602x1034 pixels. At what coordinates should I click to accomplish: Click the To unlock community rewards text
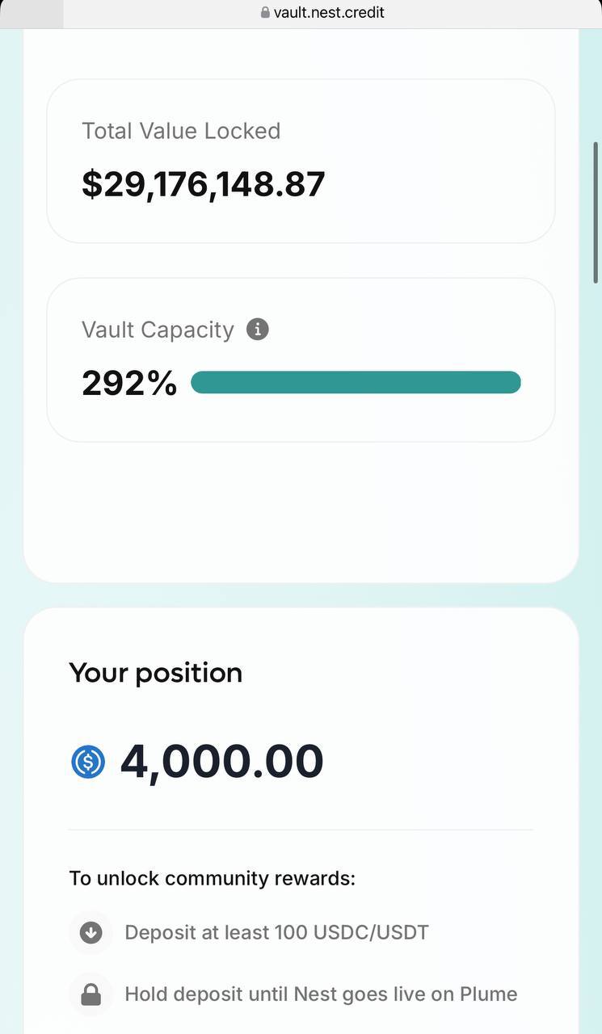click(x=213, y=878)
